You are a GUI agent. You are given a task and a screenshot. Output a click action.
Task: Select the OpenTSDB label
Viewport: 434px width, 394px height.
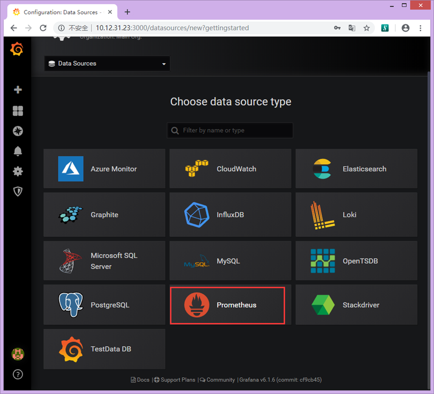[x=360, y=261]
